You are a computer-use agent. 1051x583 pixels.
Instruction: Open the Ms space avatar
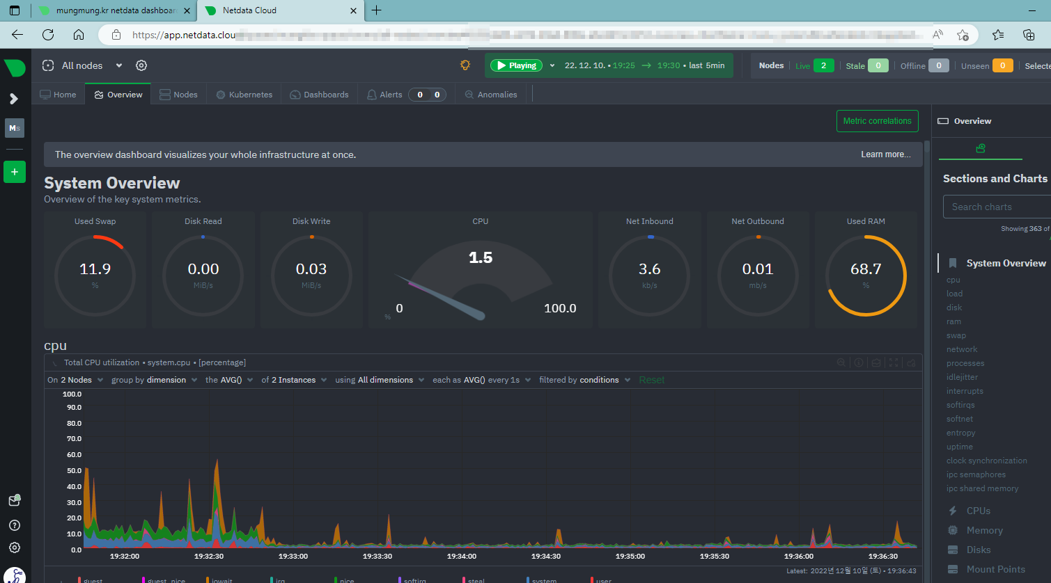pos(15,128)
